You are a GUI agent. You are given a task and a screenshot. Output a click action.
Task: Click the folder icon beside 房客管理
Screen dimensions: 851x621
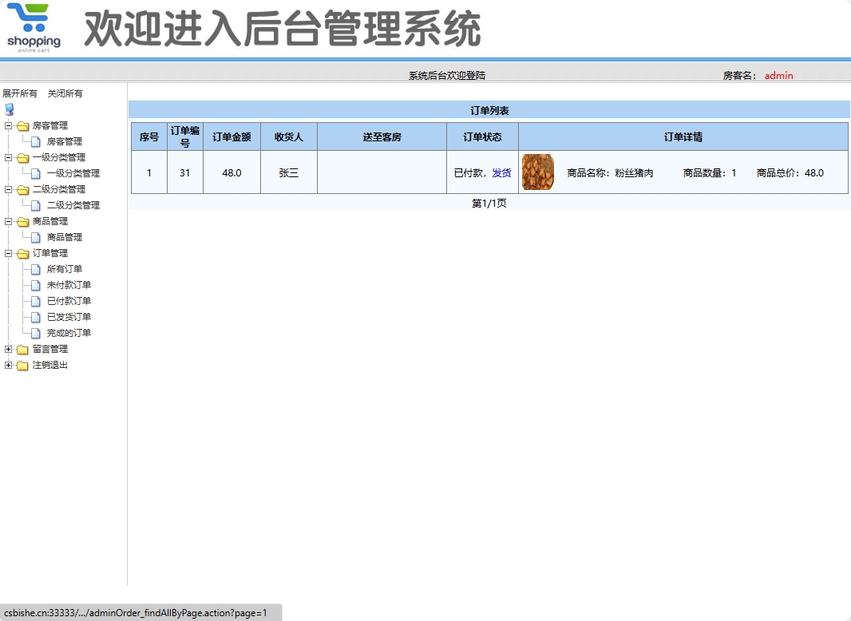pyautogui.click(x=24, y=125)
